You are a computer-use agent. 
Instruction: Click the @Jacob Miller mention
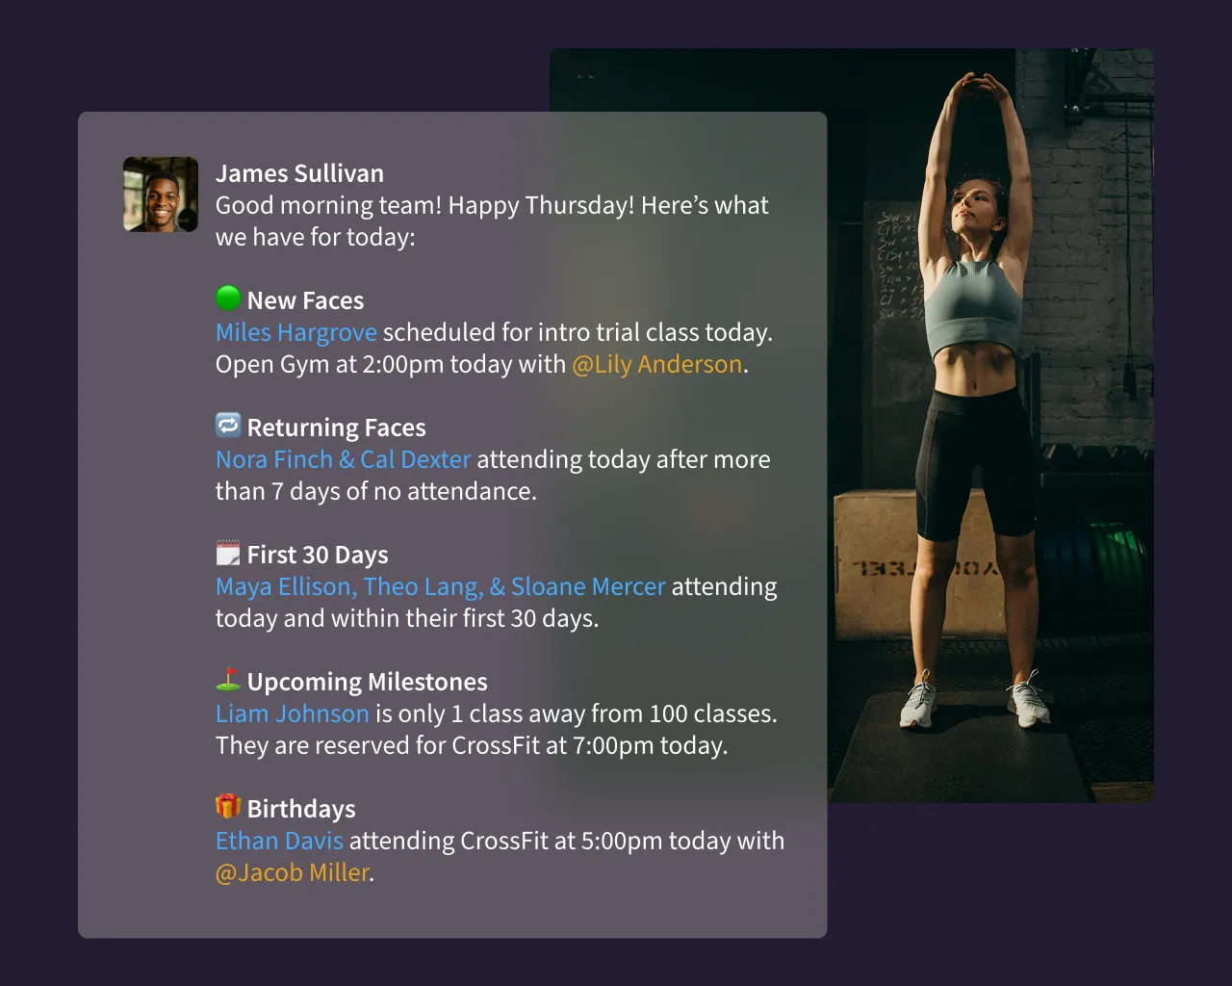click(x=293, y=872)
